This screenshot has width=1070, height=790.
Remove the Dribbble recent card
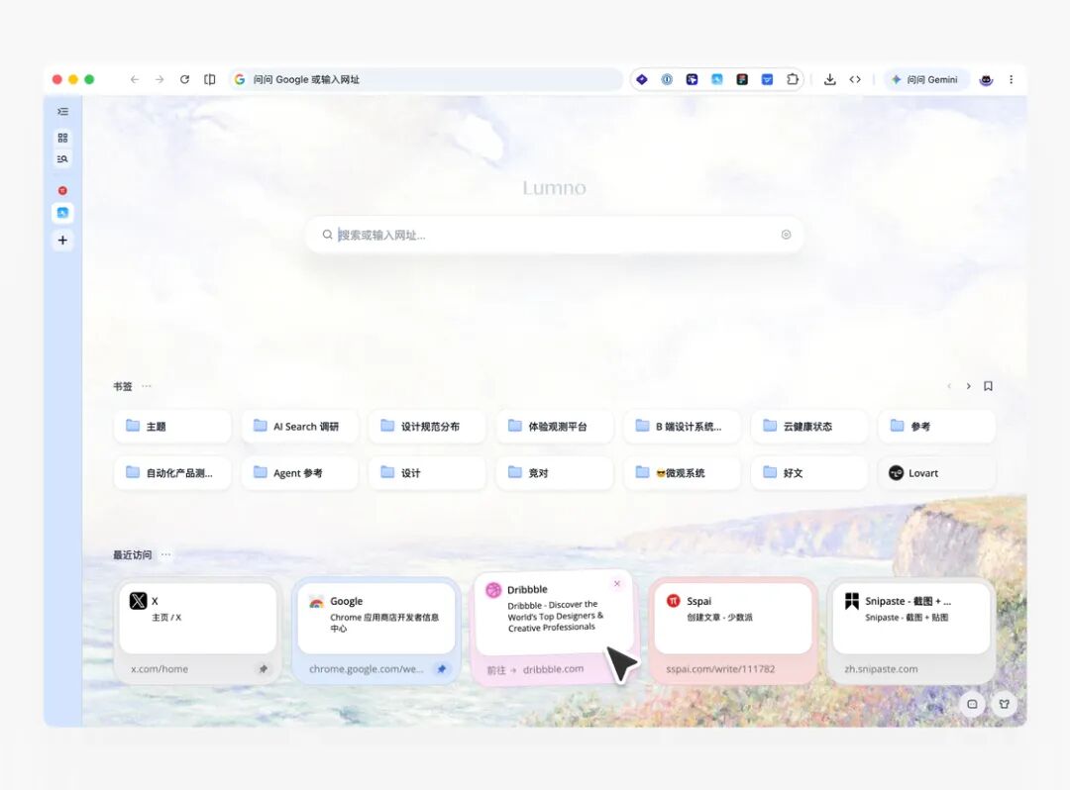click(x=617, y=583)
